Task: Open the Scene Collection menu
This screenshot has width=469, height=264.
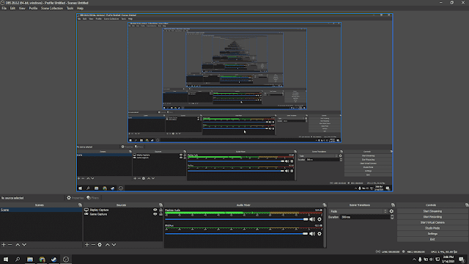Action: click(x=52, y=8)
